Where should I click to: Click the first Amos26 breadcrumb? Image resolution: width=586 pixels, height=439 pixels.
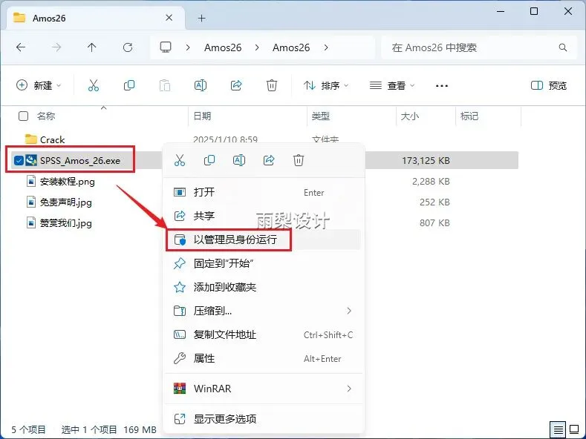[x=223, y=47]
